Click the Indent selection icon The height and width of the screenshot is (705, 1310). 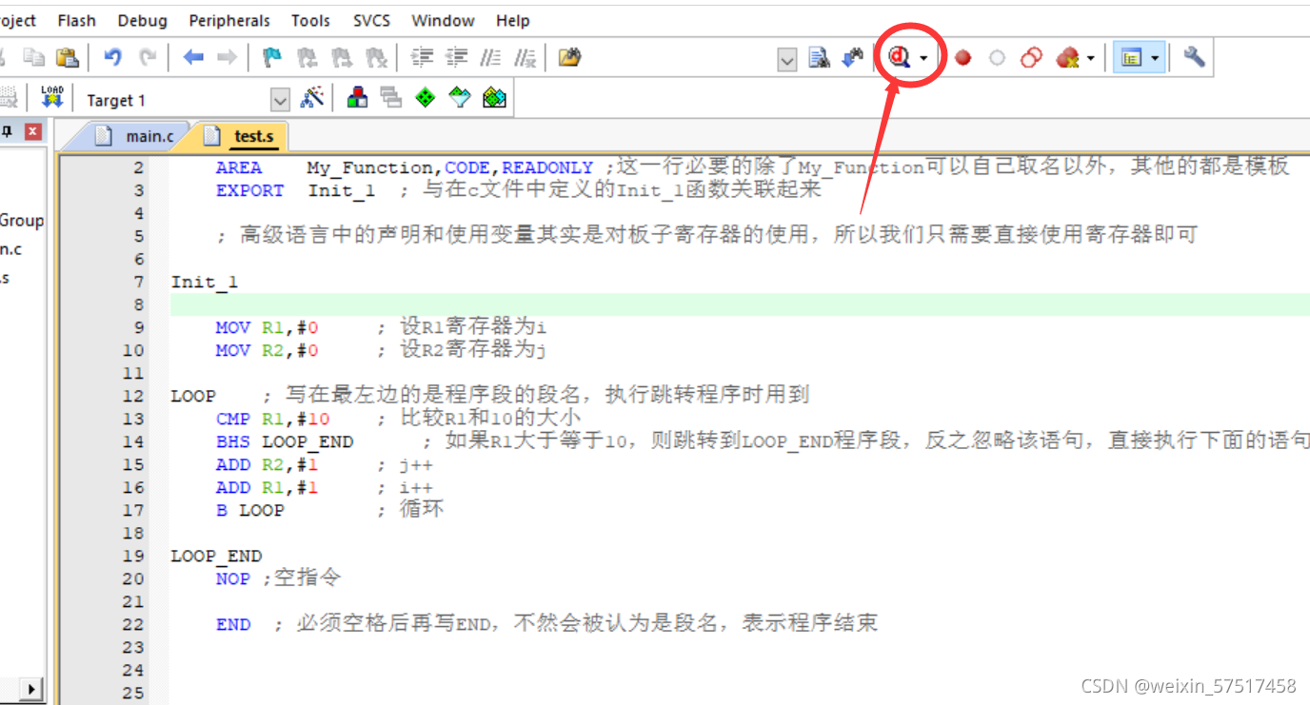[x=422, y=58]
